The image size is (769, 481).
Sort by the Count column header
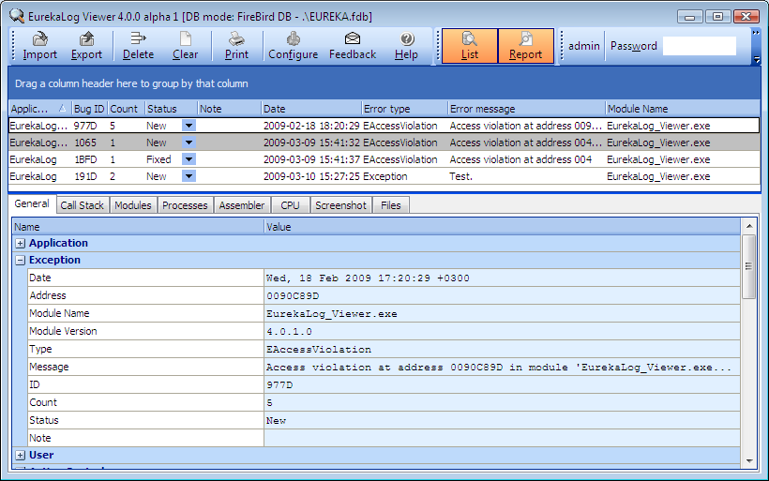pos(126,109)
